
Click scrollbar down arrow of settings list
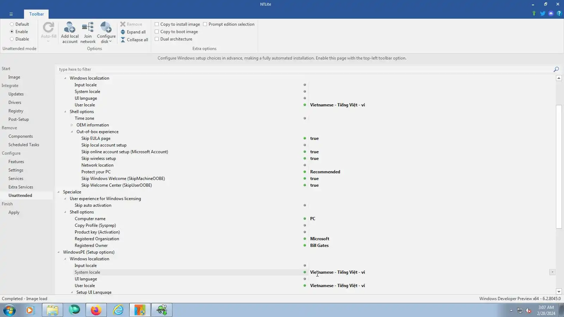coord(559,292)
